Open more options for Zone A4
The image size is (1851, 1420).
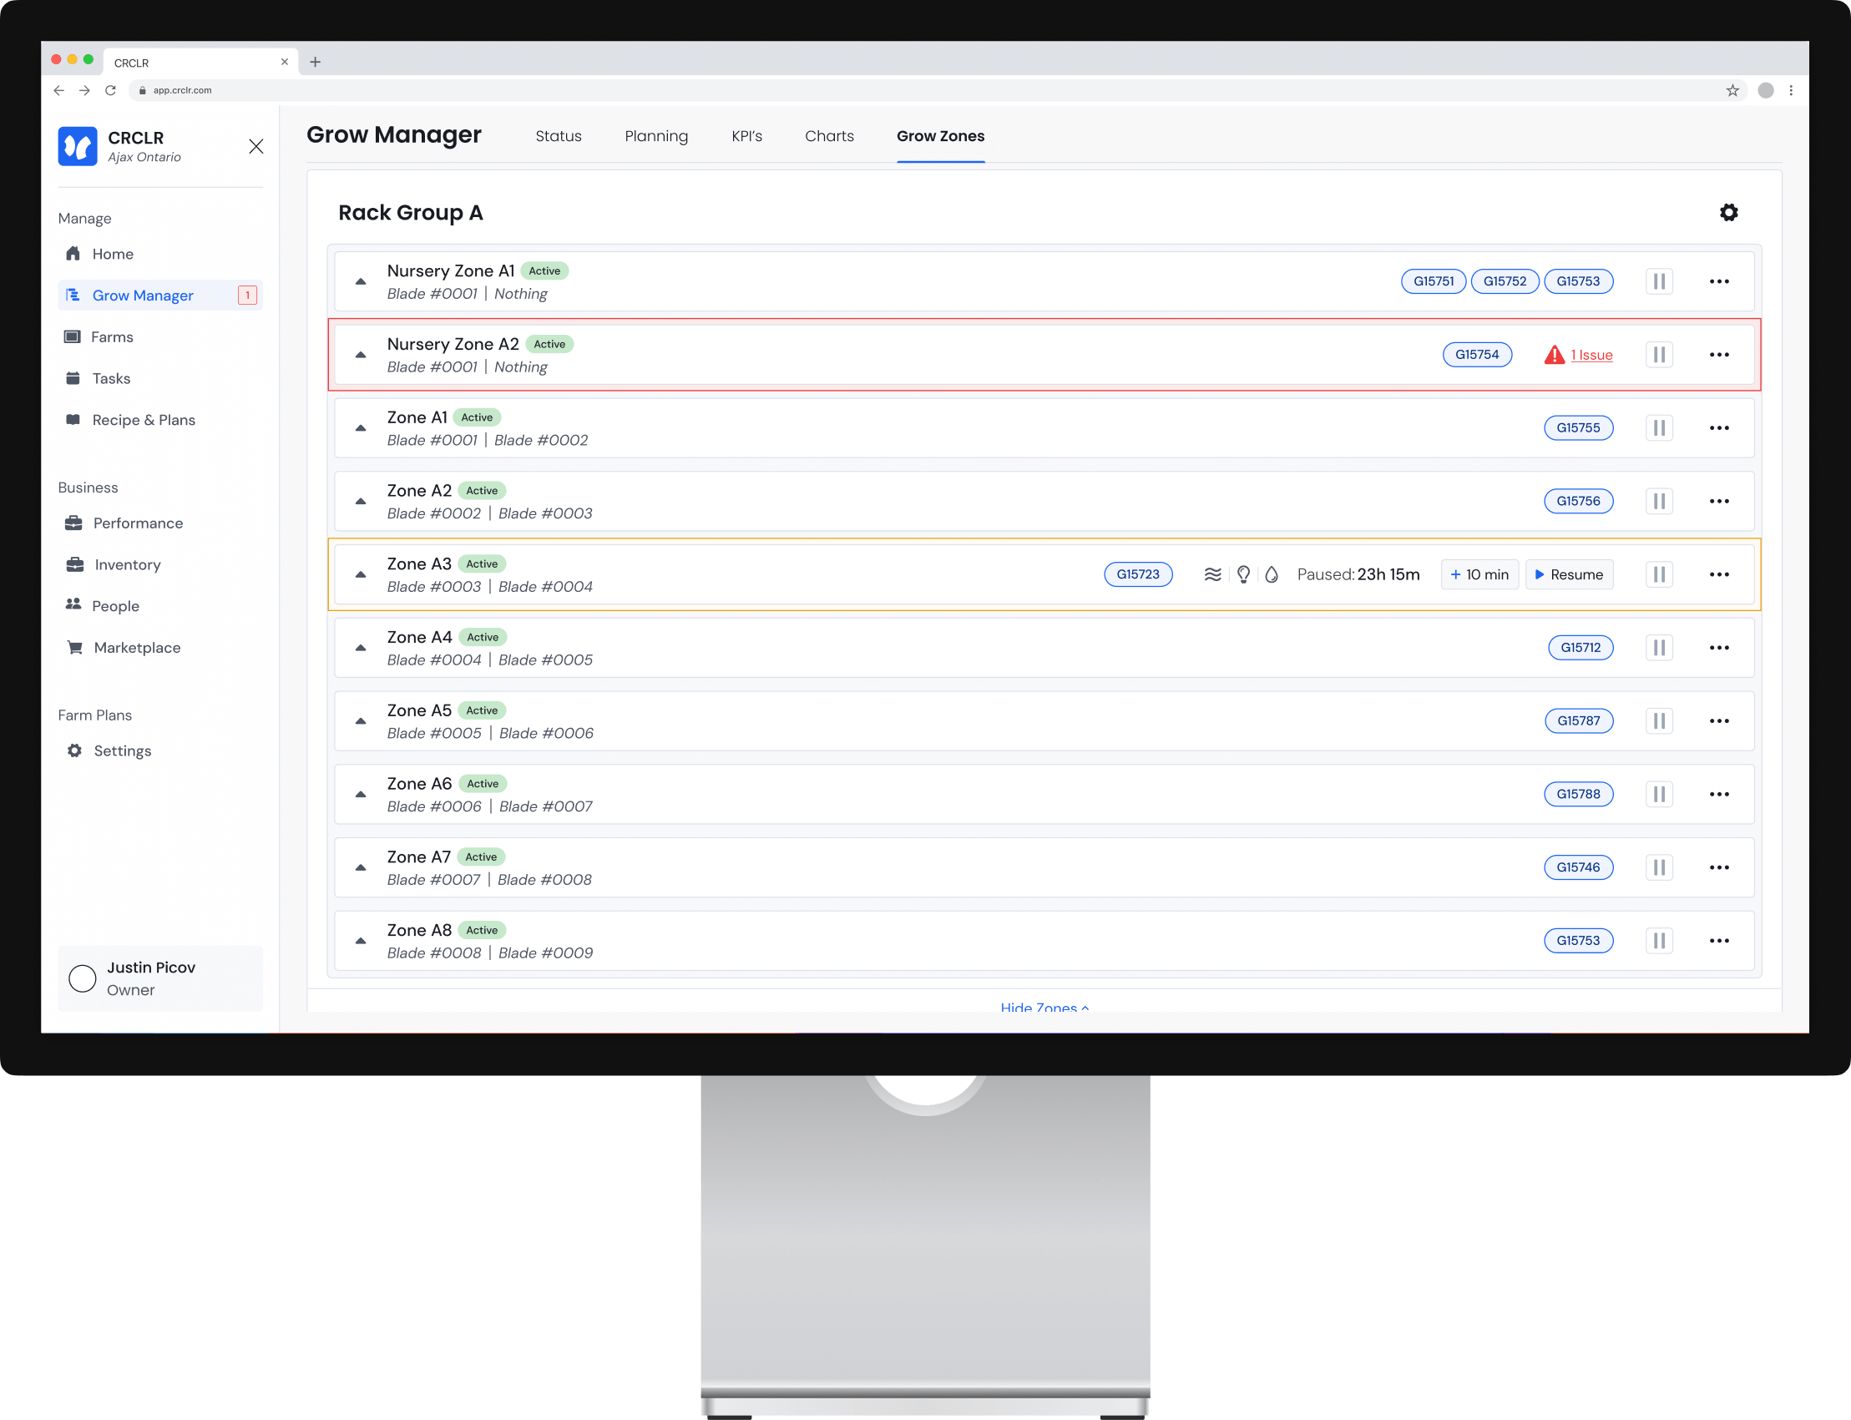[x=1718, y=648]
